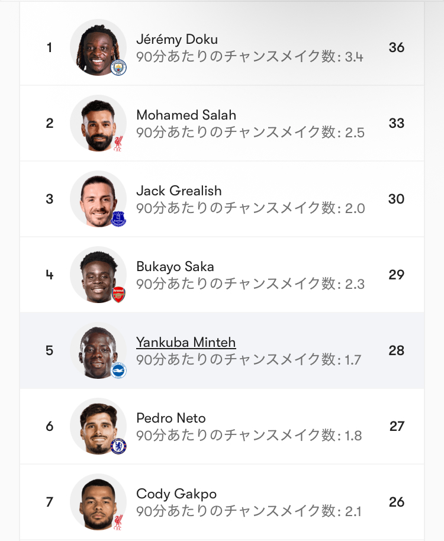This screenshot has height=541, width=444.
Task: Click Cody Gakpo's player photo
Action: coord(96,501)
